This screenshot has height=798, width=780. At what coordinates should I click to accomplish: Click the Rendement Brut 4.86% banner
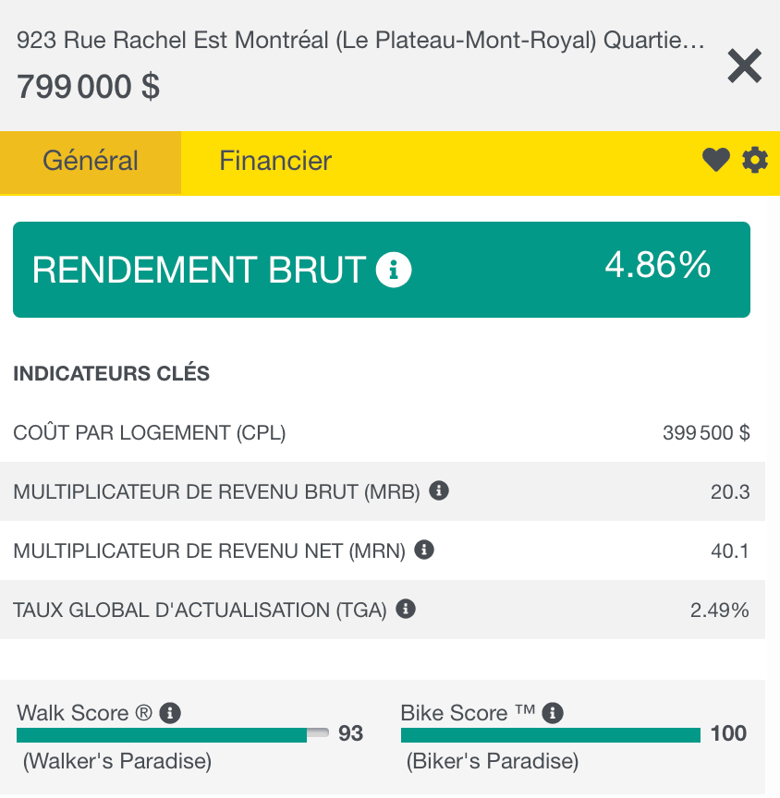point(381,270)
